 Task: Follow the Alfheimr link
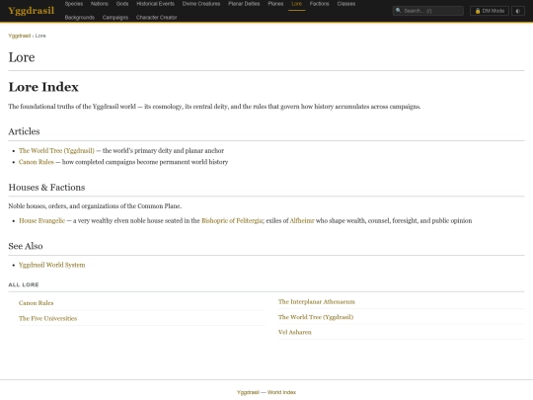302,221
